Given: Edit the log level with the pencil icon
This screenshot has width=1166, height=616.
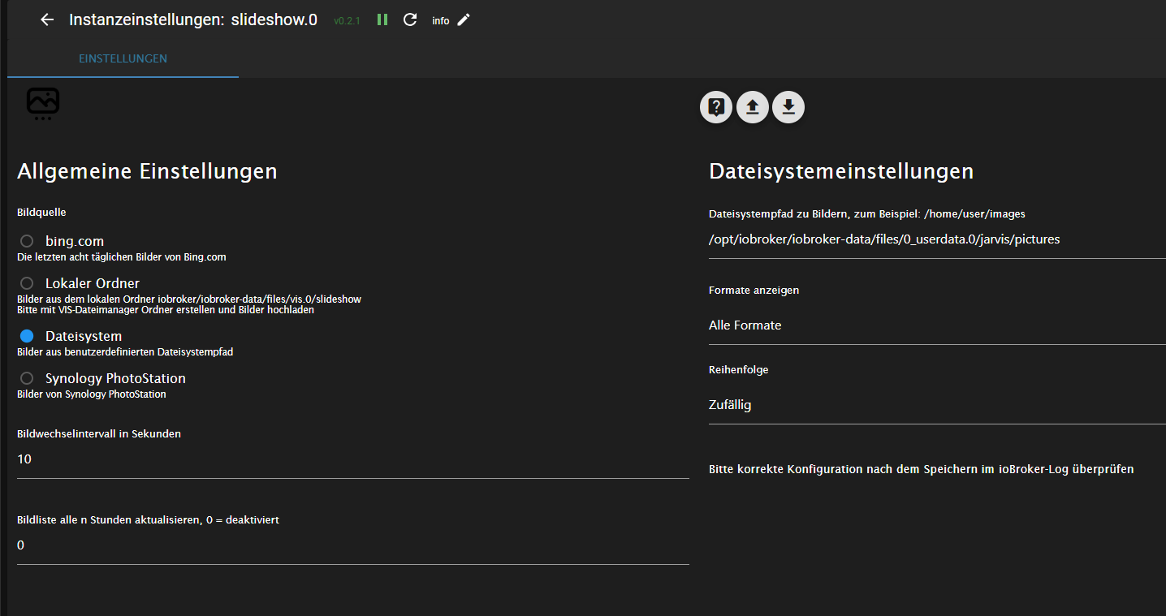Looking at the screenshot, I should pyautogui.click(x=464, y=19).
